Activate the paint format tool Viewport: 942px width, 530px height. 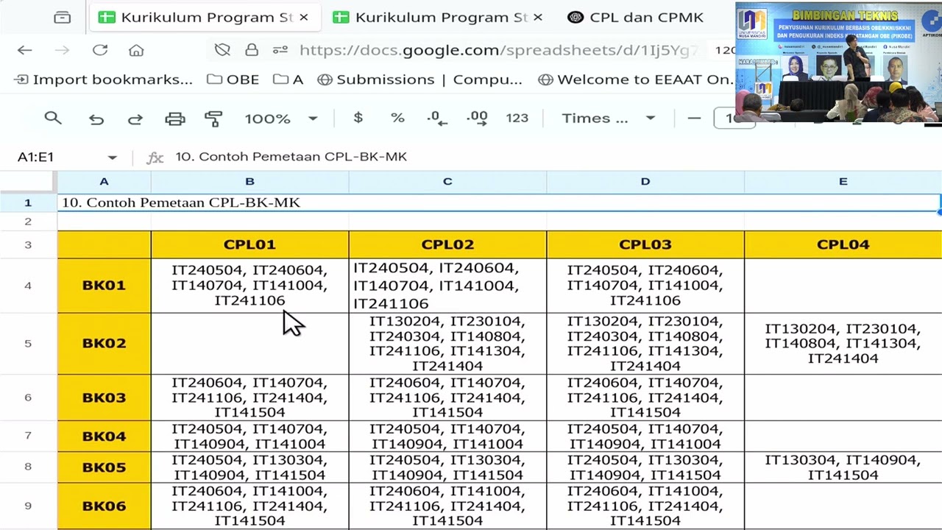click(x=213, y=119)
